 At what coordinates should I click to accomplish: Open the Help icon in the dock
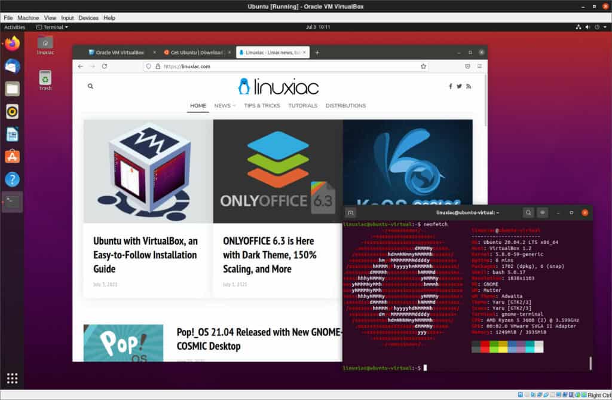click(12, 179)
